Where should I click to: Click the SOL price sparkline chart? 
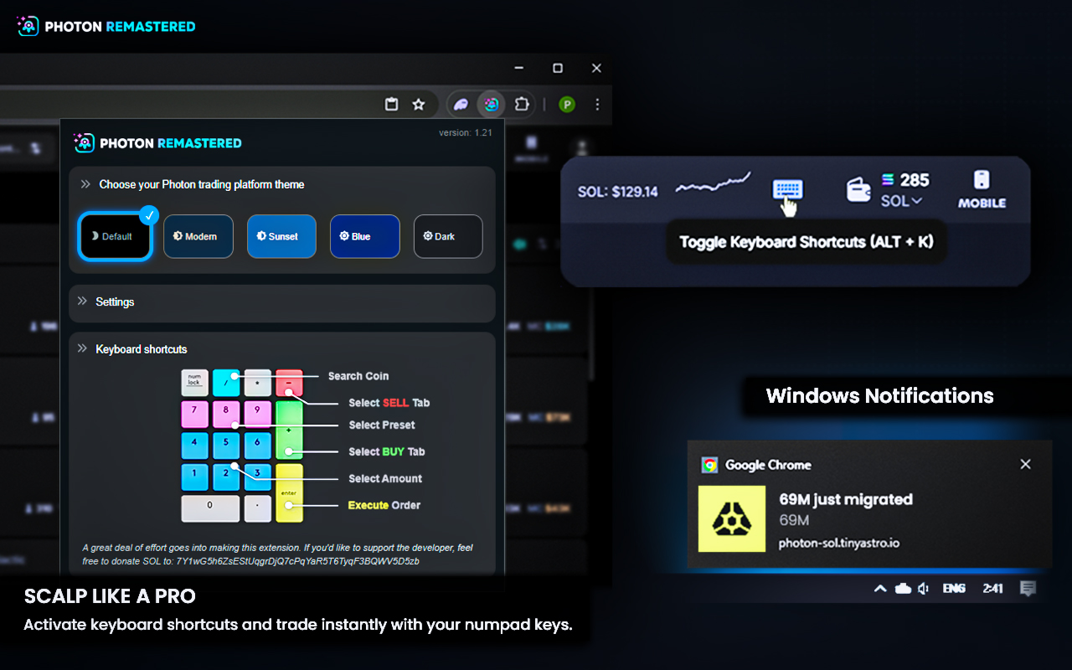[714, 184]
